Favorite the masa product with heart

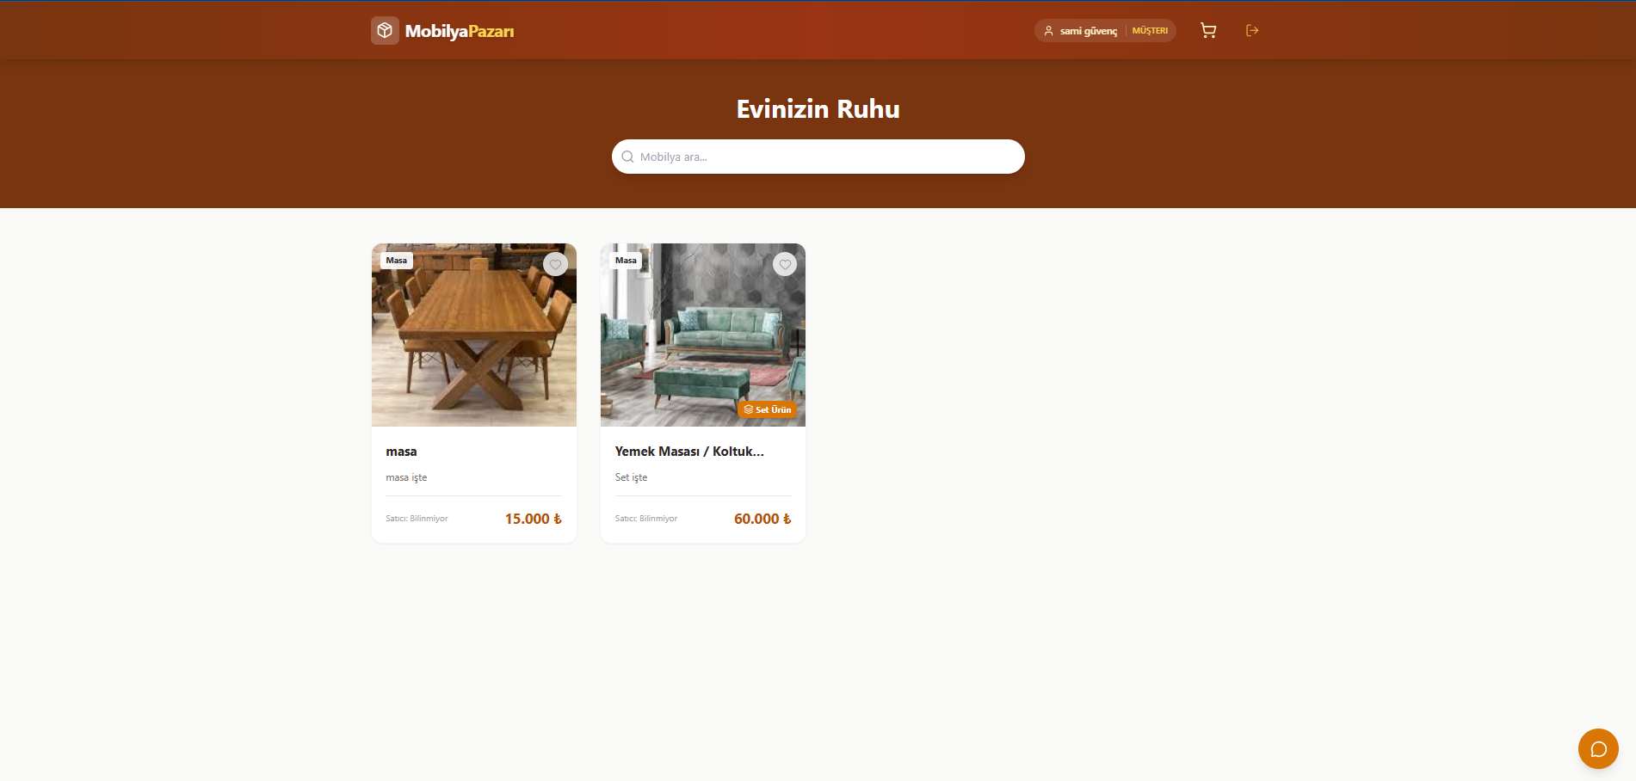tap(555, 265)
